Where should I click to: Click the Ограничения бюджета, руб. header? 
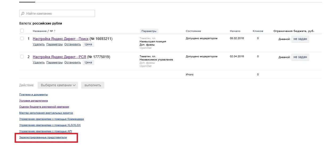[x=294, y=31]
